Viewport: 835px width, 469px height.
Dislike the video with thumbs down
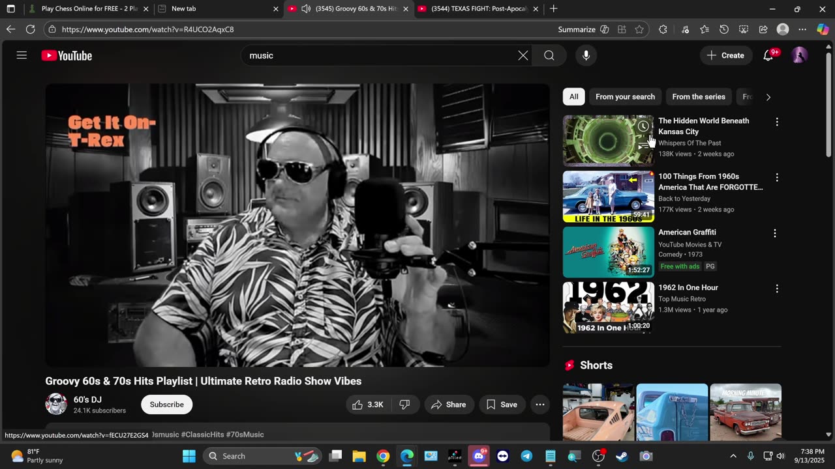[x=404, y=405]
